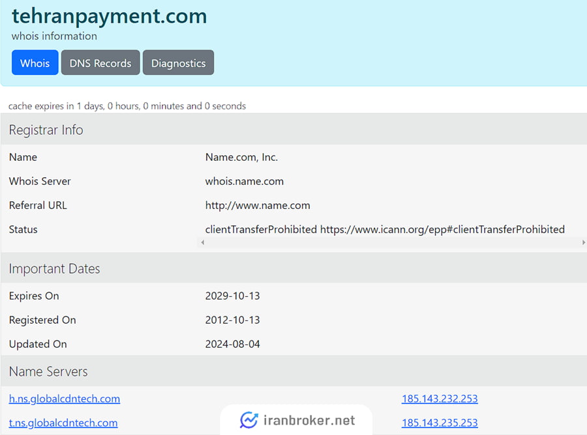Image resolution: width=587 pixels, height=435 pixels.
Task: Open the DNS Records tab
Action: coord(100,63)
